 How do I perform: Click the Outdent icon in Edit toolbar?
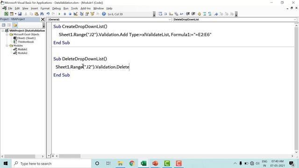pos(193,14)
